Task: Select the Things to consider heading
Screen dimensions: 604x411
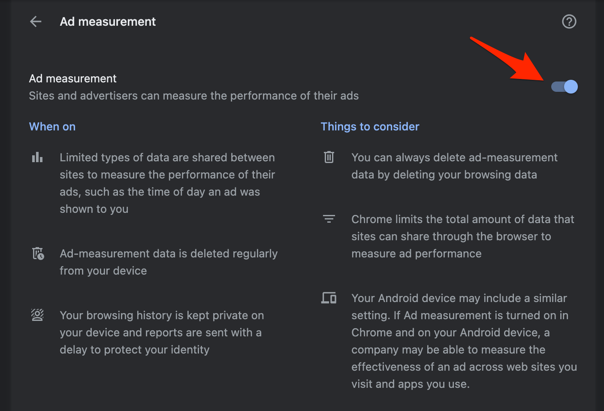Action: [x=370, y=126]
